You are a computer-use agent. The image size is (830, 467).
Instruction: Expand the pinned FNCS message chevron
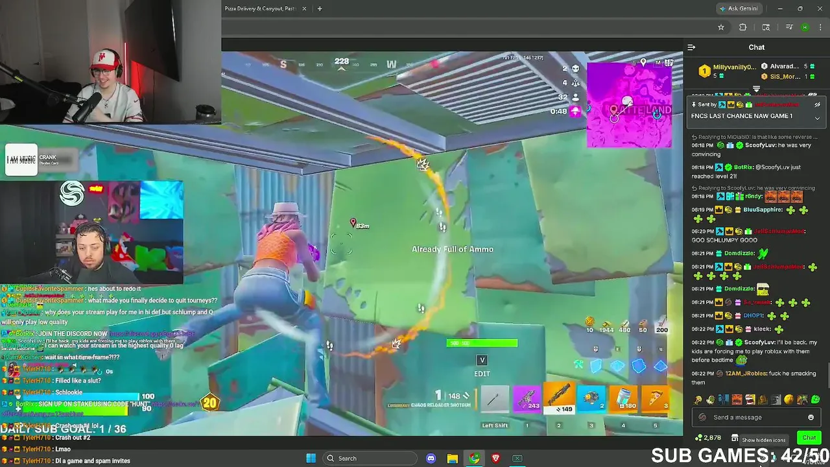pos(817,118)
